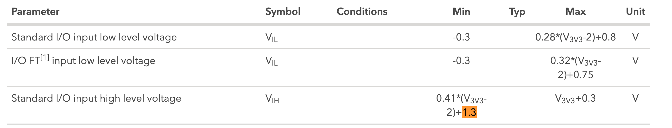This screenshot has width=672, height=128.
Task: Click the Min column header
Action: point(461,12)
